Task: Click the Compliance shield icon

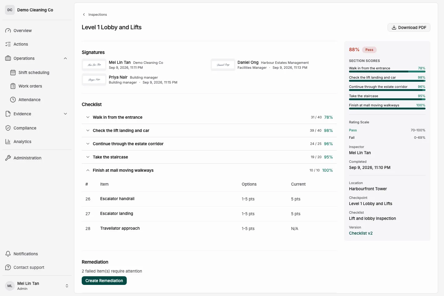Action: coord(8,128)
